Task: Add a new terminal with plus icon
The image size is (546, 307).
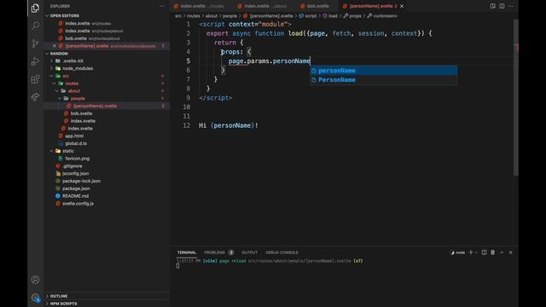Action: click(x=471, y=252)
